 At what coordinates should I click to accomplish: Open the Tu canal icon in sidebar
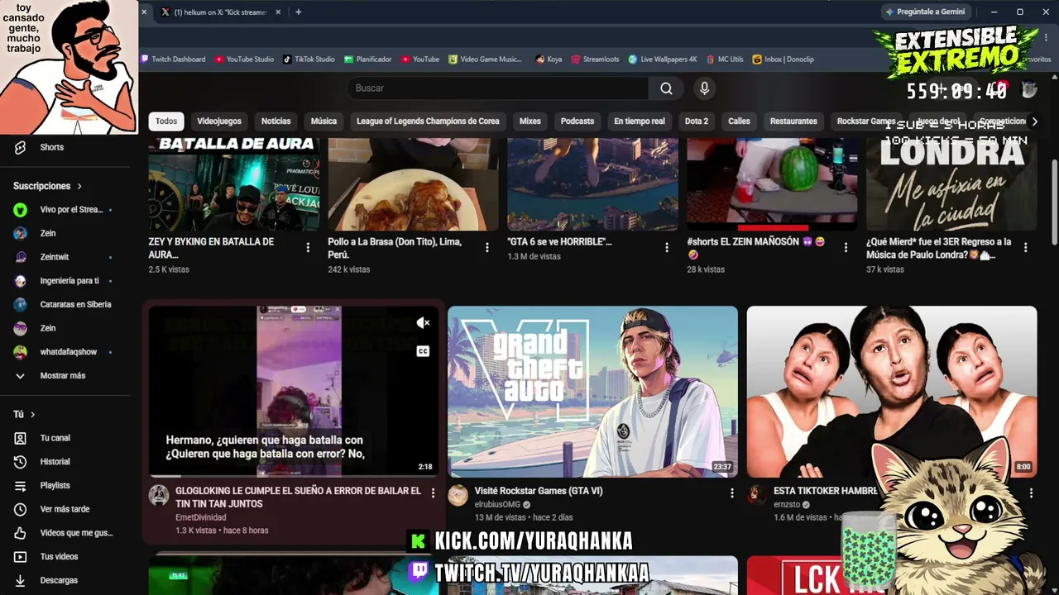21,438
